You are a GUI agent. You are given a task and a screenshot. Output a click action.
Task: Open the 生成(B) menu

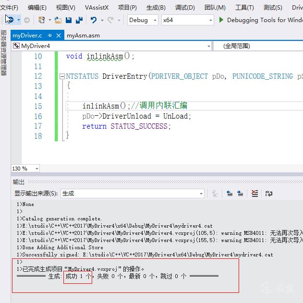pyautogui.click(x=156, y=8)
